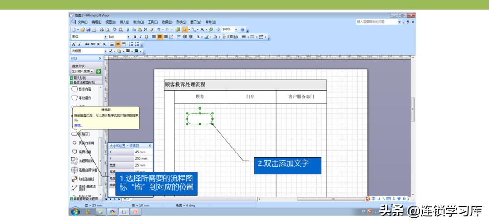Click the decrease indent icon
The height and width of the screenshot is (224, 489).
185,37
